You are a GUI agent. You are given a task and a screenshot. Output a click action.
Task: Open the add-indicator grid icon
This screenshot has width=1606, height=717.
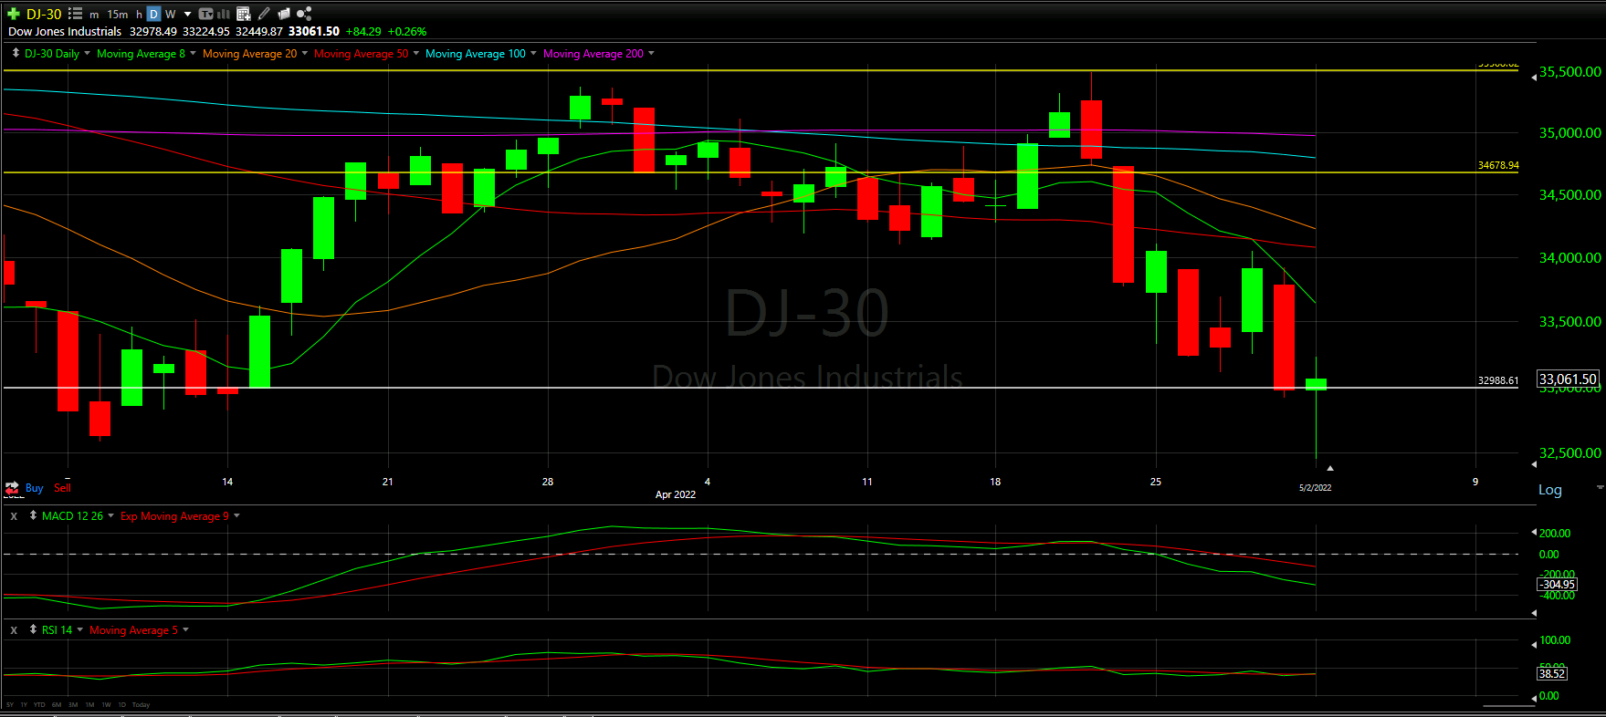click(x=244, y=14)
